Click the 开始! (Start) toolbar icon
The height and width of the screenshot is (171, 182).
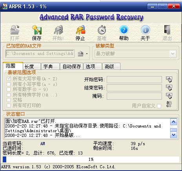[x=58, y=30]
